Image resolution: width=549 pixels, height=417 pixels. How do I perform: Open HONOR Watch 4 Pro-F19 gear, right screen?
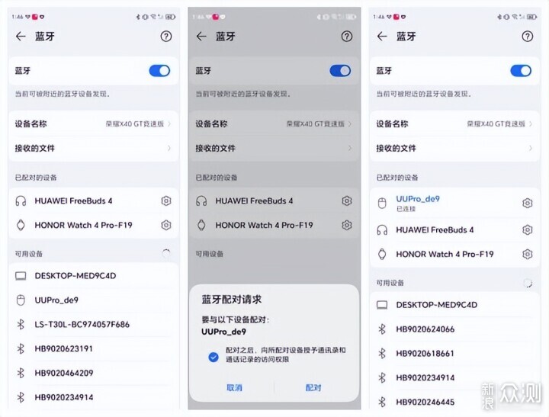(x=528, y=254)
